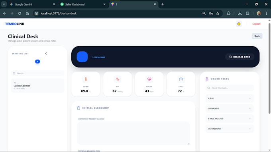Click the site information icon

[36, 13]
